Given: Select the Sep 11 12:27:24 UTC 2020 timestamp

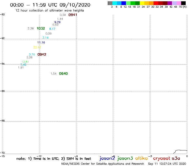Looking at the screenshot, I should [x=167, y=164].
